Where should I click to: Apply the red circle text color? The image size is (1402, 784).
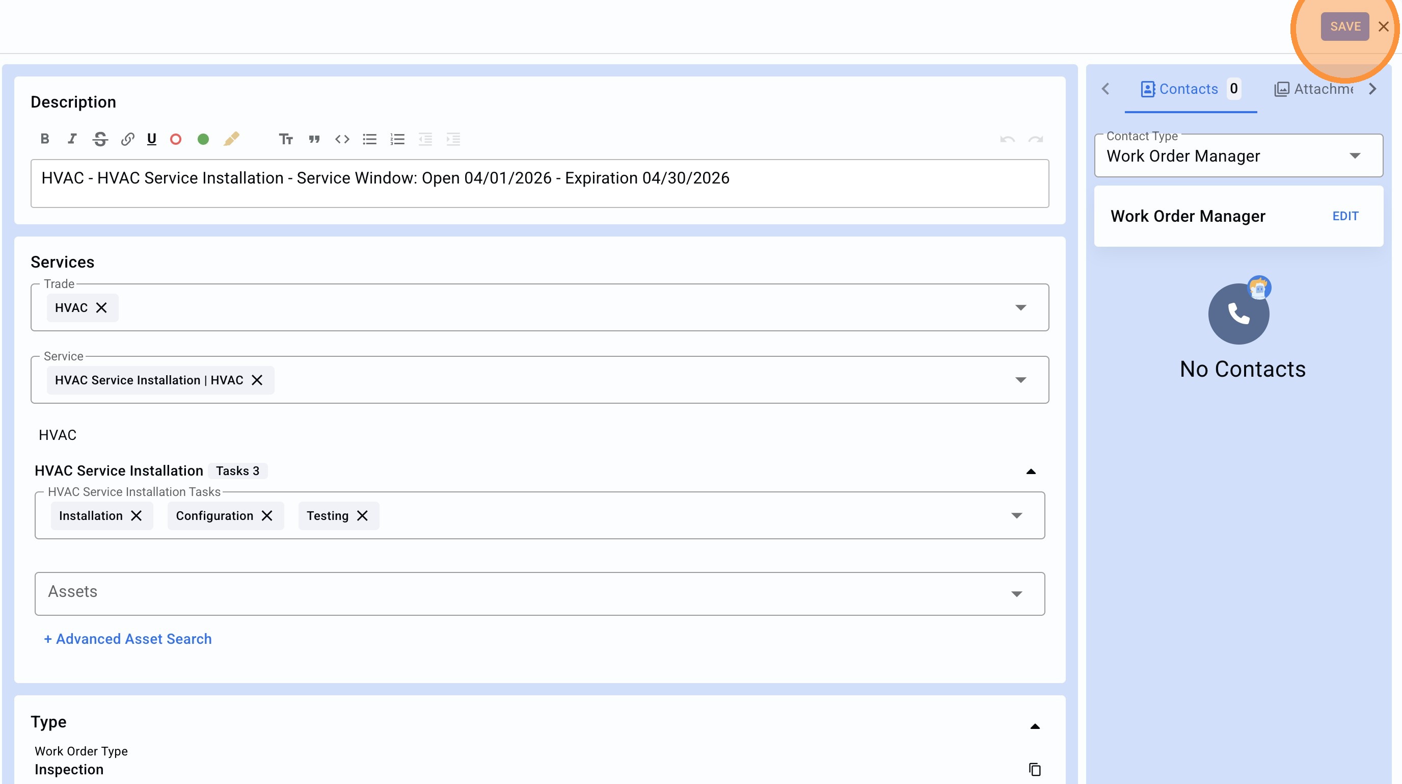(175, 139)
